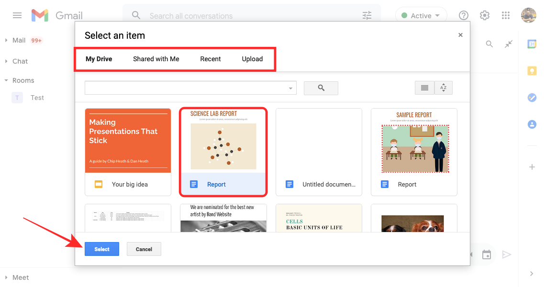Screen dimensions: 545x287
Task: Open the Upload tab
Action: (x=252, y=59)
